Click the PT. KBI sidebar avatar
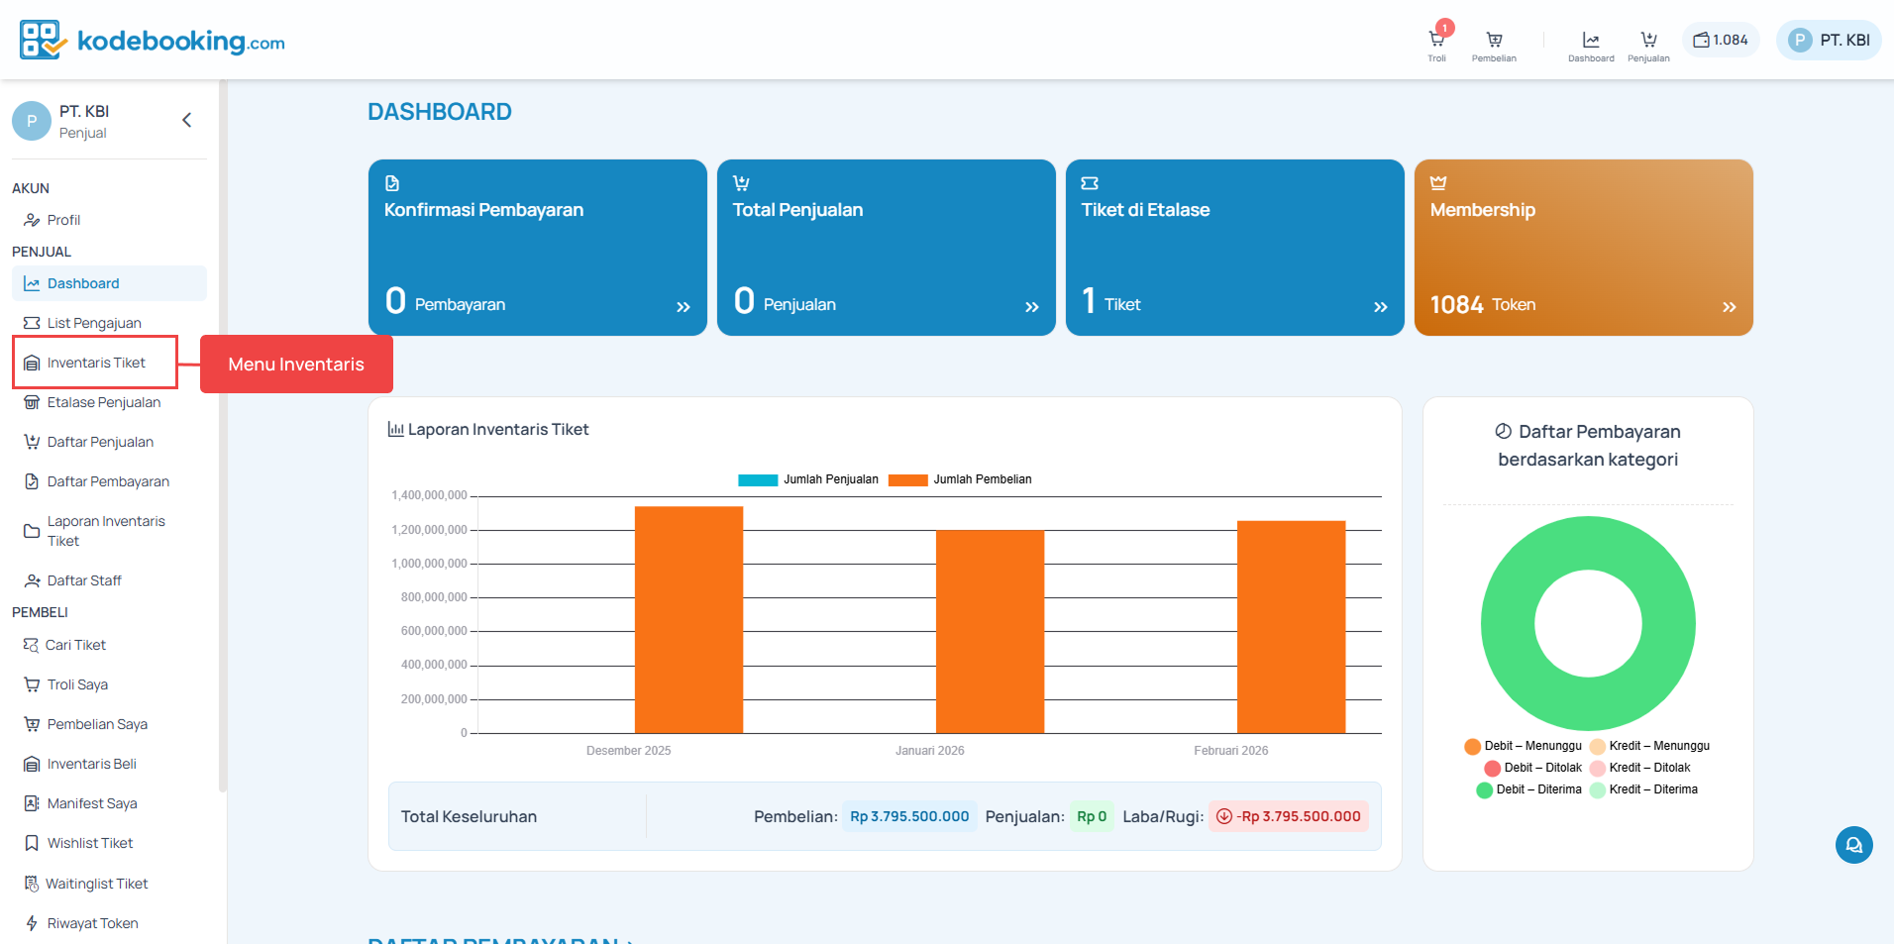Screen dimensions: 1894x944 pos(32,121)
